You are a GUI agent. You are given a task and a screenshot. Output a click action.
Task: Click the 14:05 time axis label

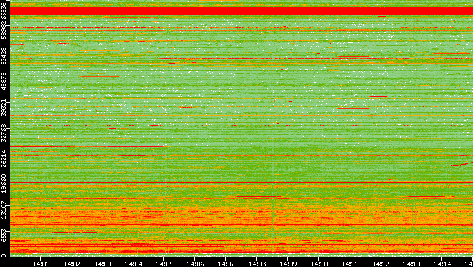(x=164, y=264)
